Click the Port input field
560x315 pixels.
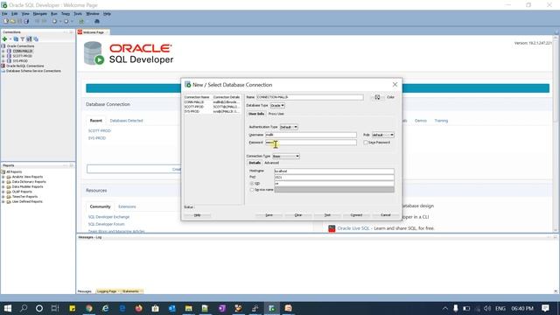(x=334, y=177)
